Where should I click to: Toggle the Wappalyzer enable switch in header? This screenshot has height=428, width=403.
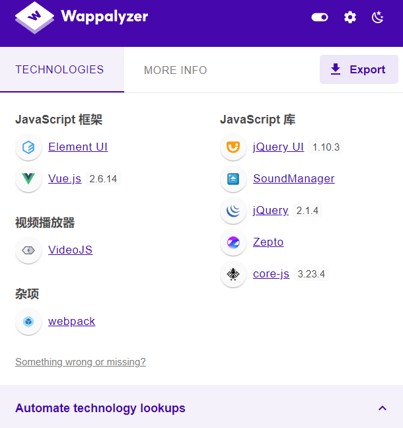320,17
